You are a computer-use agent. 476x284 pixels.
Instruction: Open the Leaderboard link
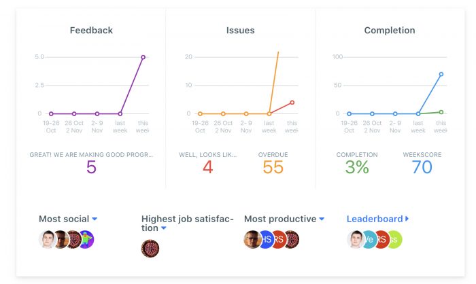pos(375,219)
